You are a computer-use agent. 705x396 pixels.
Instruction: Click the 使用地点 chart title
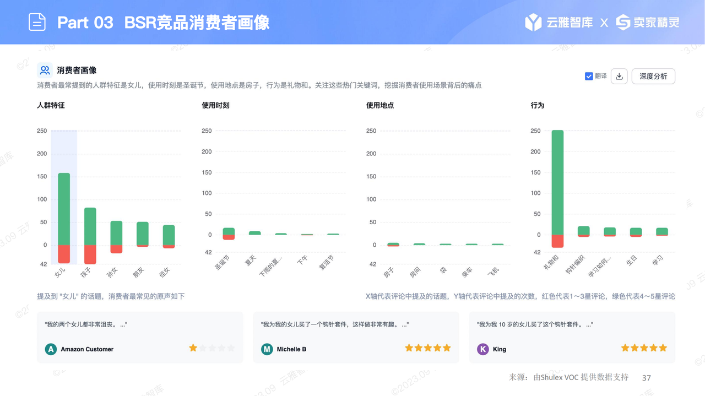pos(380,105)
